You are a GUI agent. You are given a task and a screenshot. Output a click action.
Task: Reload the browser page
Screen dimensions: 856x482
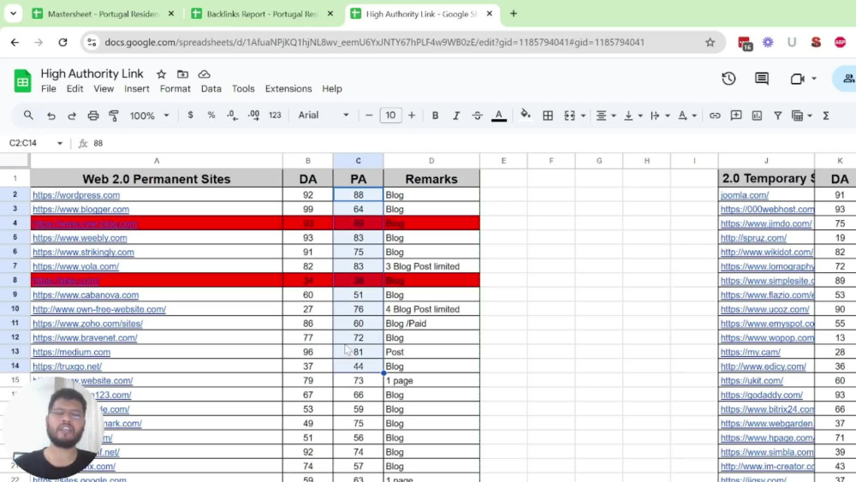point(62,42)
